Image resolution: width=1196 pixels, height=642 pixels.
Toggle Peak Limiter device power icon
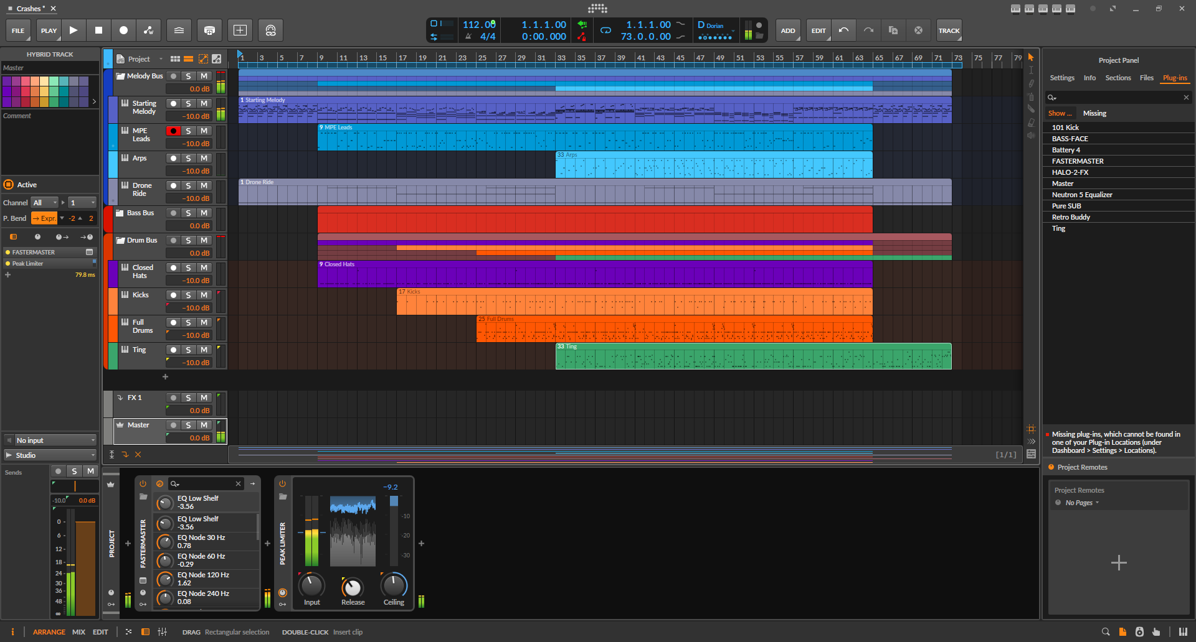click(x=282, y=483)
